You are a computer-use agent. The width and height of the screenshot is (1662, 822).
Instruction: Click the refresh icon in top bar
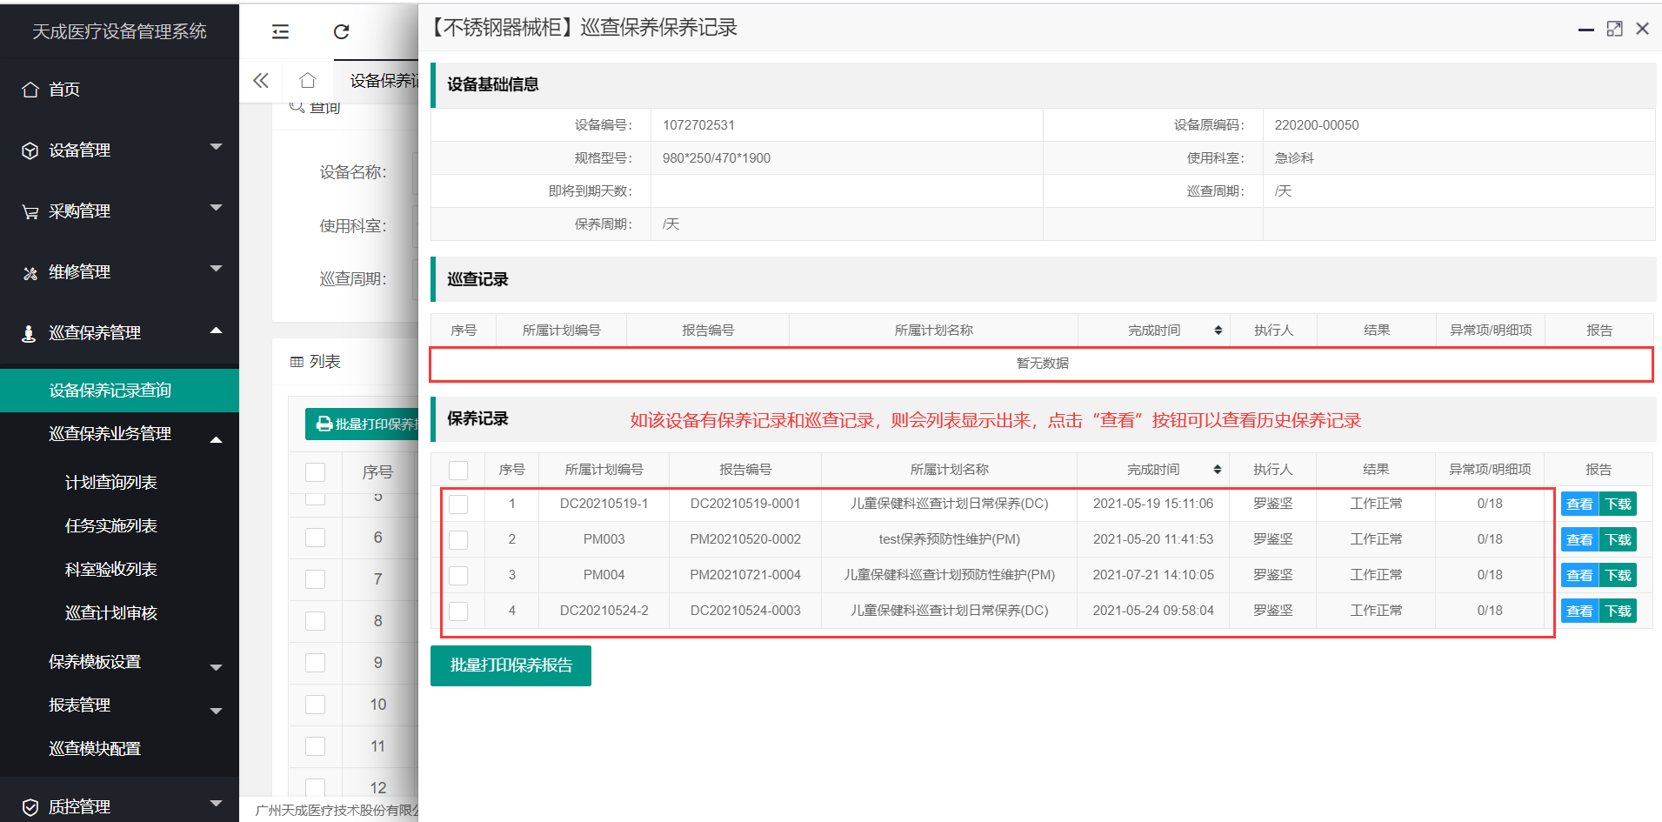[x=341, y=32]
